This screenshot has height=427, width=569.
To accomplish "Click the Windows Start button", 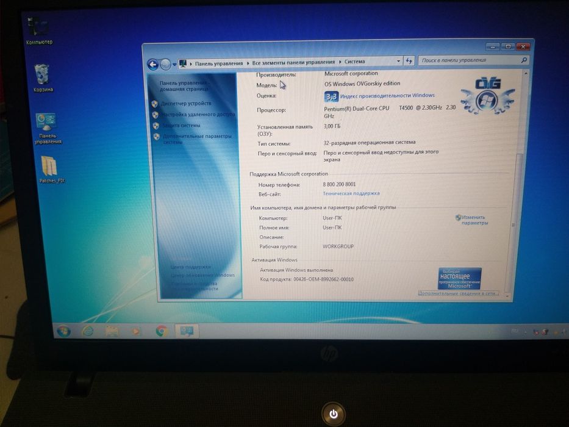I will click(x=63, y=331).
